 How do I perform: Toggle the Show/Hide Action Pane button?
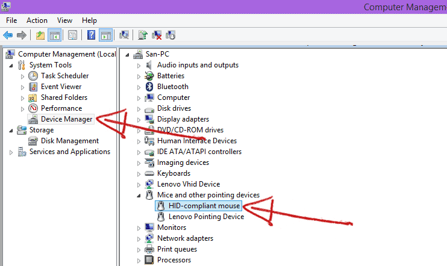(x=106, y=36)
